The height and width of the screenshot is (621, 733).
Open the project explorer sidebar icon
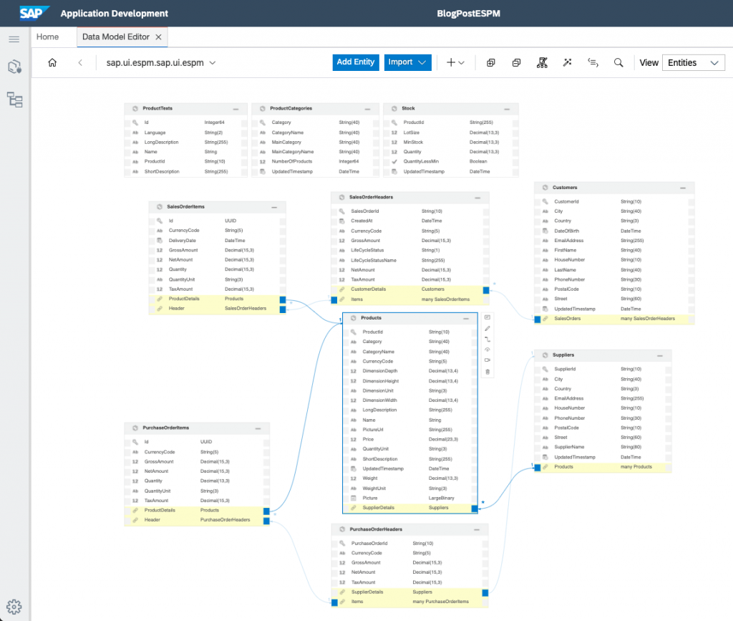14,67
